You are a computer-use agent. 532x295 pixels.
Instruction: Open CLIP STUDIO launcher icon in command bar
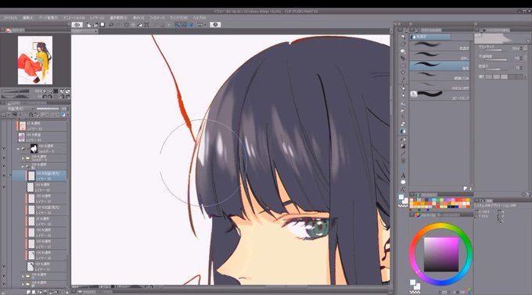[x=77, y=25]
